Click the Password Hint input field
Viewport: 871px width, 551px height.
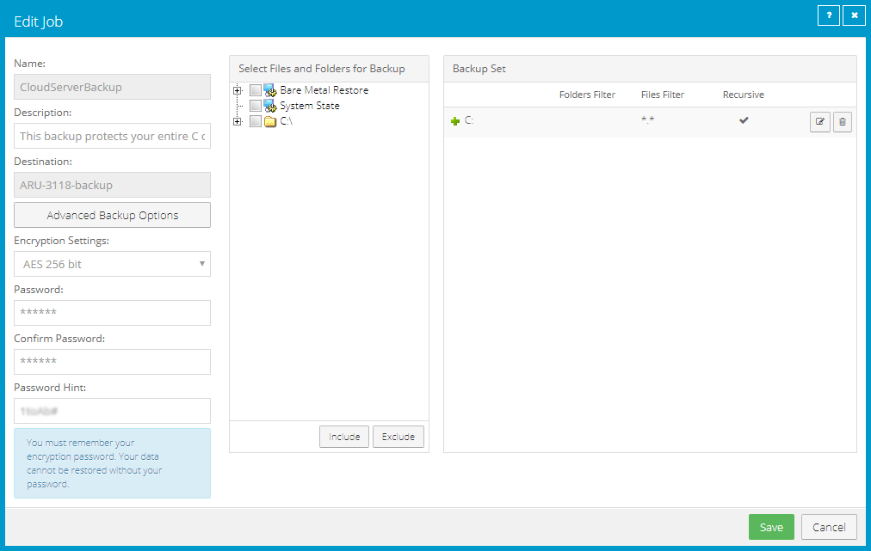point(112,411)
